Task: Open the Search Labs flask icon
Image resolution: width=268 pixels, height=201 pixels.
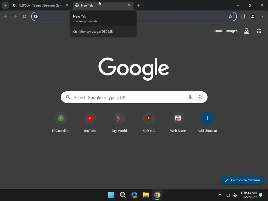Action: click(x=247, y=31)
